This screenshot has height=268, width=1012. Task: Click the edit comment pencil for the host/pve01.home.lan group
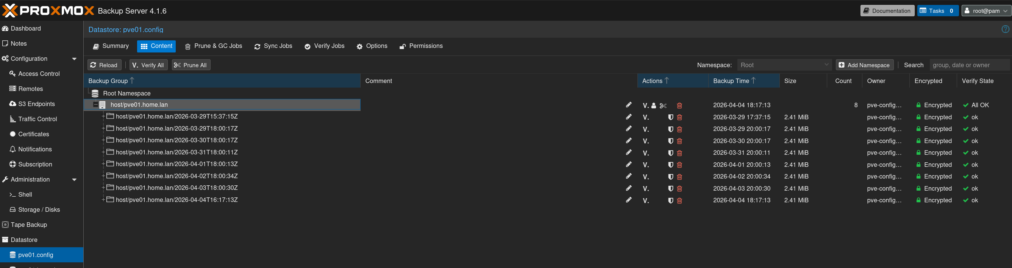(x=629, y=105)
